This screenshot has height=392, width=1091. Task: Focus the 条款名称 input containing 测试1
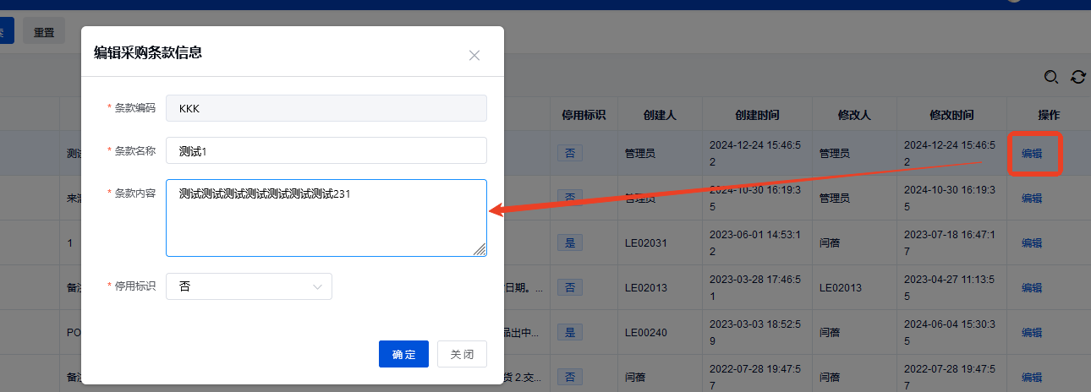tap(326, 150)
